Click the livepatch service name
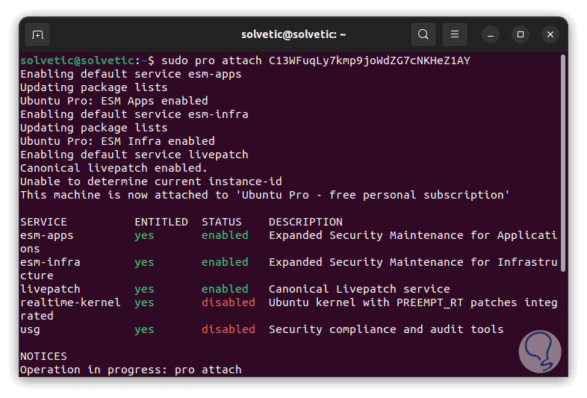The width and height of the screenshot is (587, 398). pos(50,289)
